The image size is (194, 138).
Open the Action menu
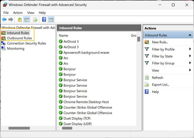[x=18, y=13]
